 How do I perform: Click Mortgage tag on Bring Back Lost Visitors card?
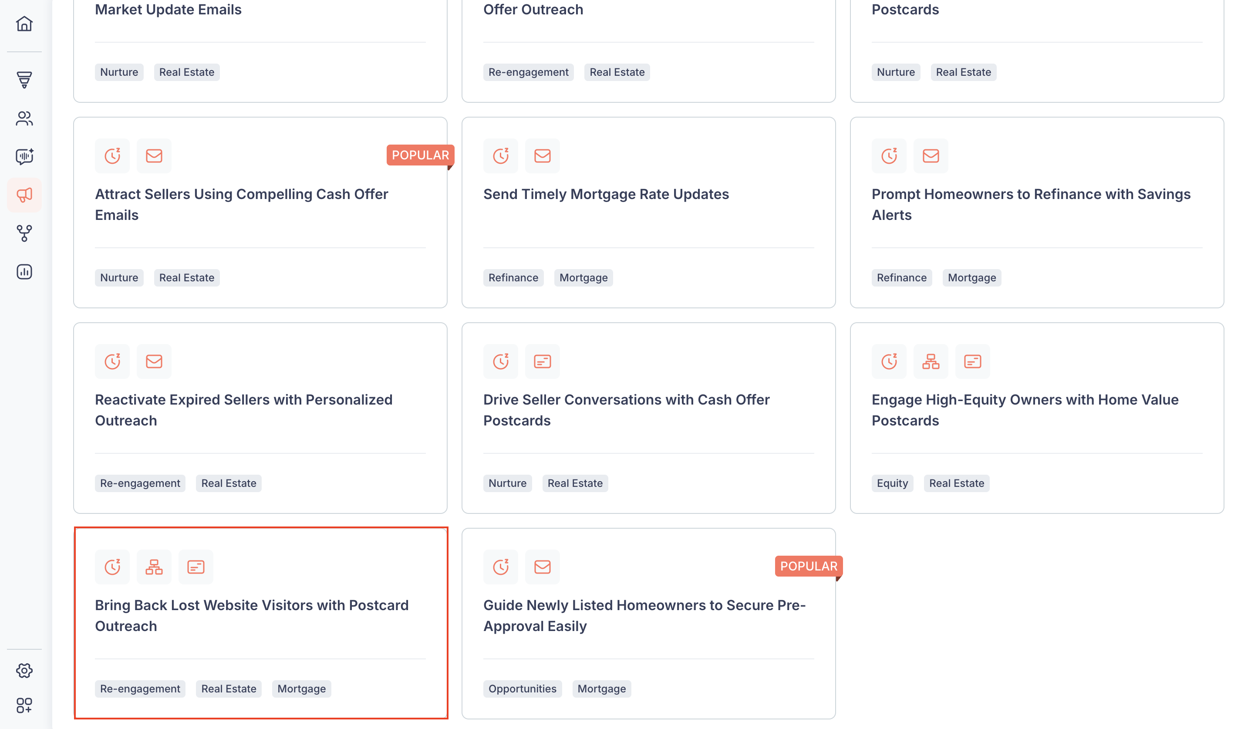tap(301, 688)
